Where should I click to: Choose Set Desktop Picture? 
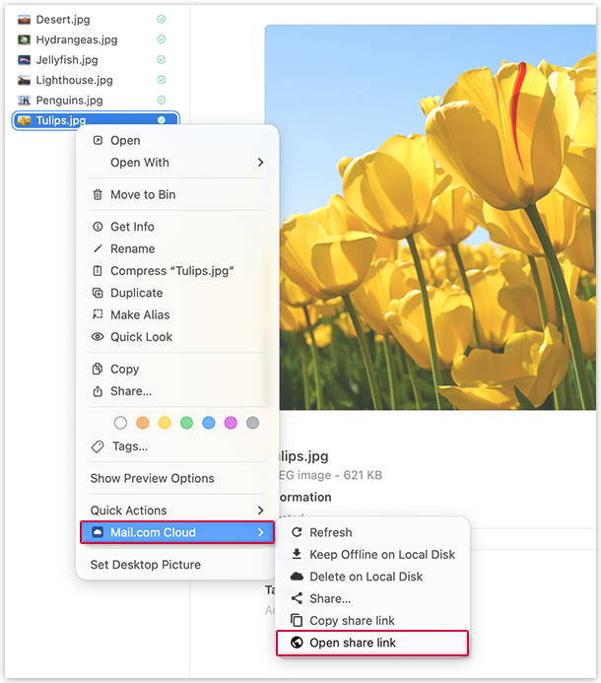click(x=145, y=565)
